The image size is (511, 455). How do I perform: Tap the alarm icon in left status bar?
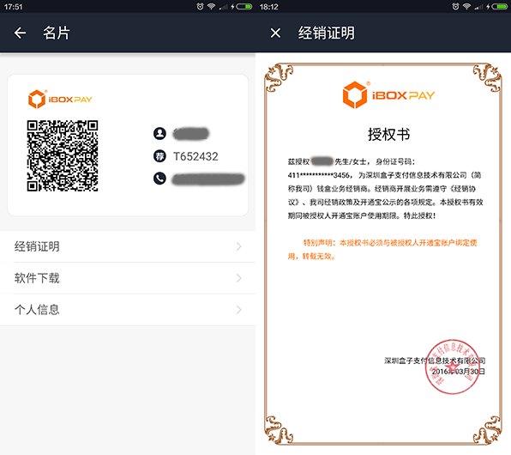coord(200,7)
